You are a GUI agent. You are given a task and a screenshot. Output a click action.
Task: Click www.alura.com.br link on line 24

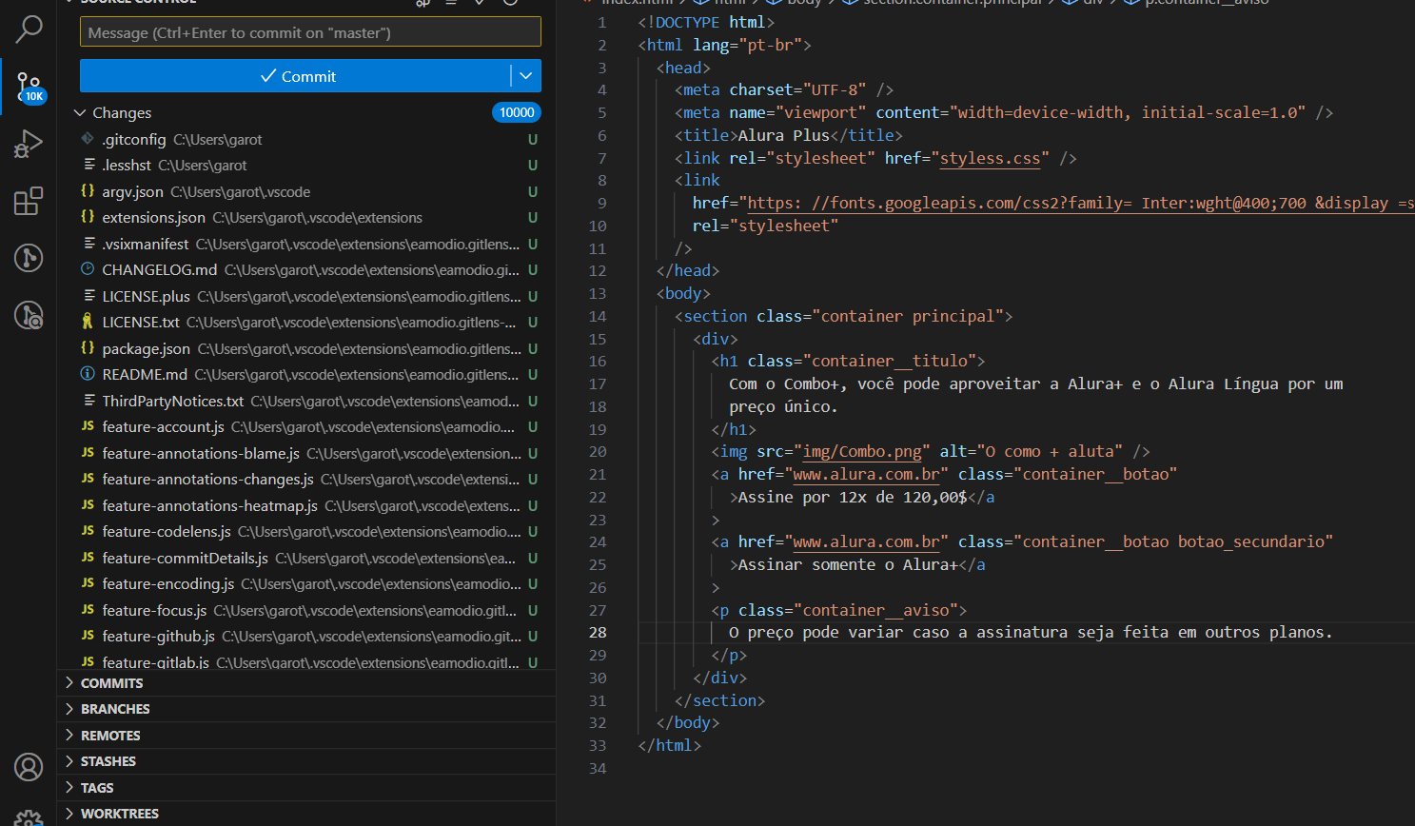867,541
